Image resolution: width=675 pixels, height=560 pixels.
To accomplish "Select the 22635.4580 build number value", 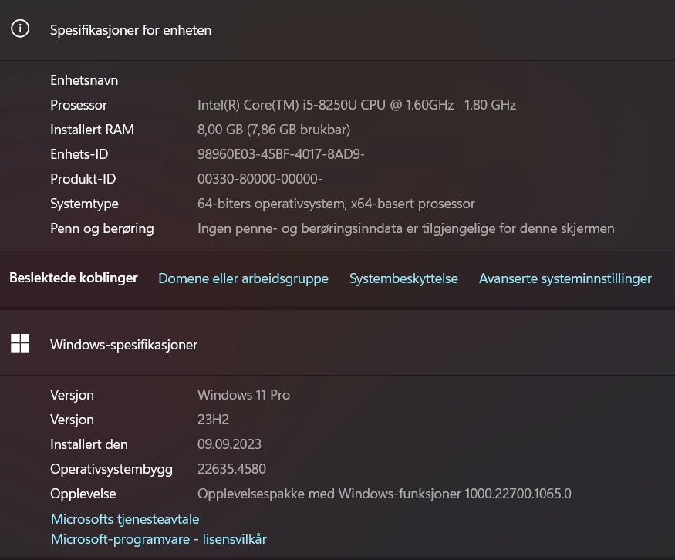I will coord(231,469).
